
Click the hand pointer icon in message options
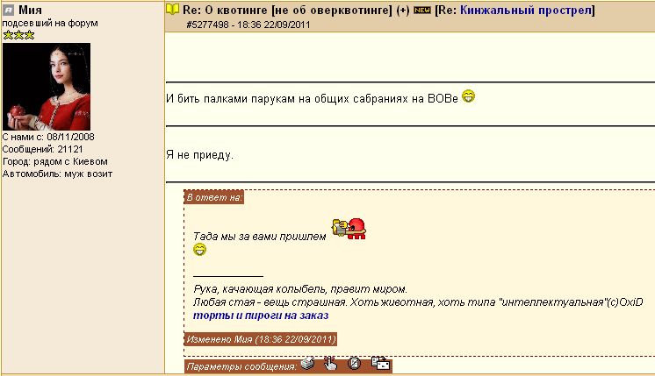point(330,364)
